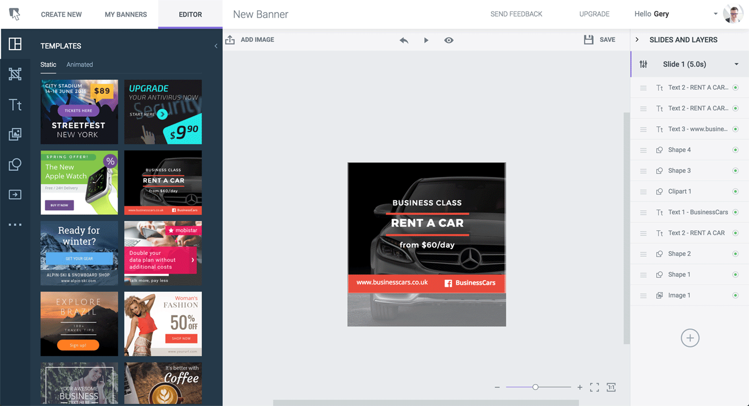This screenshot has width=749, height=406.
Task: Choose the Ready for winter template
Action: tap(79, 253)
